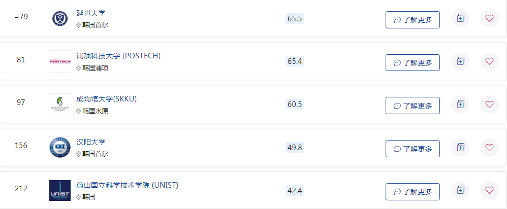Viewport: 507px width, 209px height.
Task: Toggle heart favorite for POSTECH row
Action: [490, 61]
